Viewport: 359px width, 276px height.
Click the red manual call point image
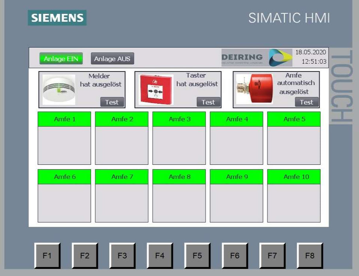click(x=156, y=90)
